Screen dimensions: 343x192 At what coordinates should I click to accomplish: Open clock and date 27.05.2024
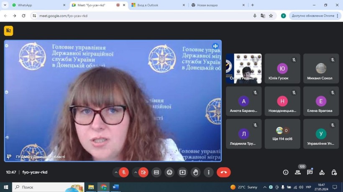click(321, 187)
